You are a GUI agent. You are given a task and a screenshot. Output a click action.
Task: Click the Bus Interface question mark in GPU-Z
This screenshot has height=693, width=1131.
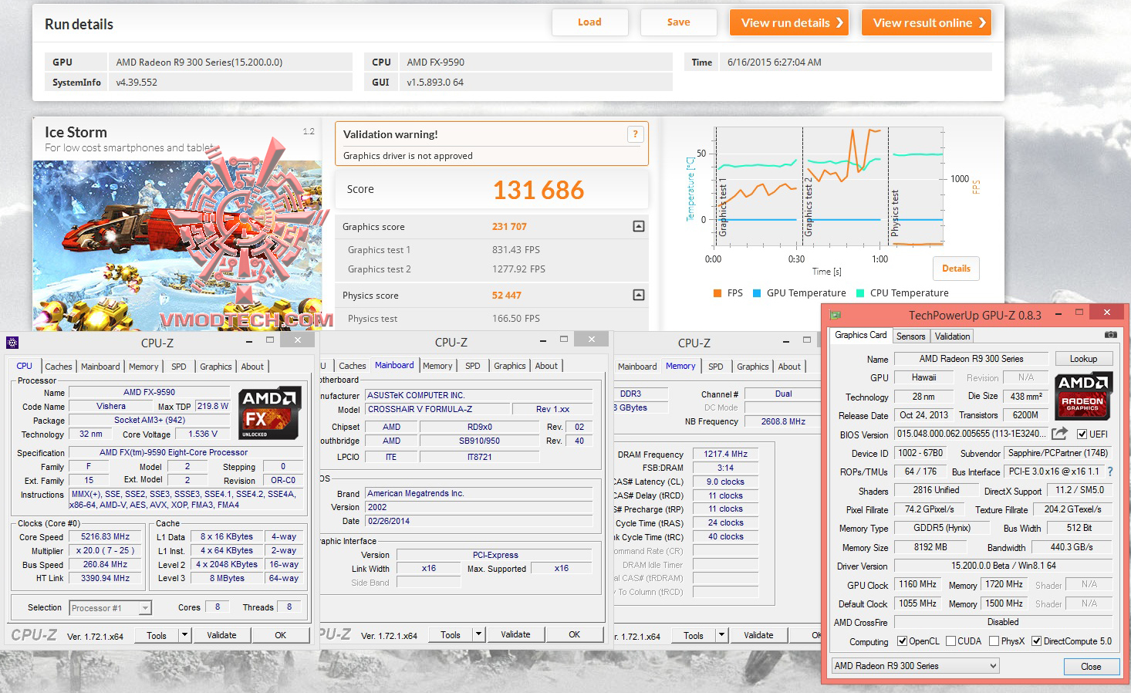(1110, 472)
